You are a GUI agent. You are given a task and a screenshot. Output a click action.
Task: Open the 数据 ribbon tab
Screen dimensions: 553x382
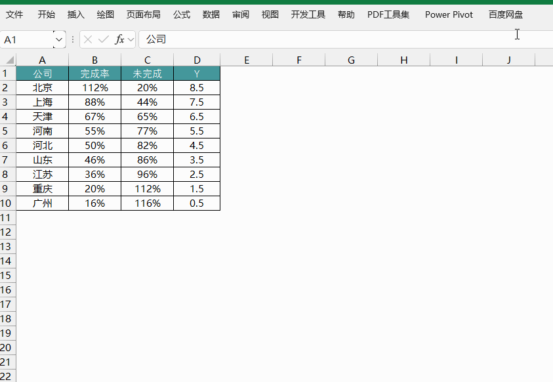[211, 14]
